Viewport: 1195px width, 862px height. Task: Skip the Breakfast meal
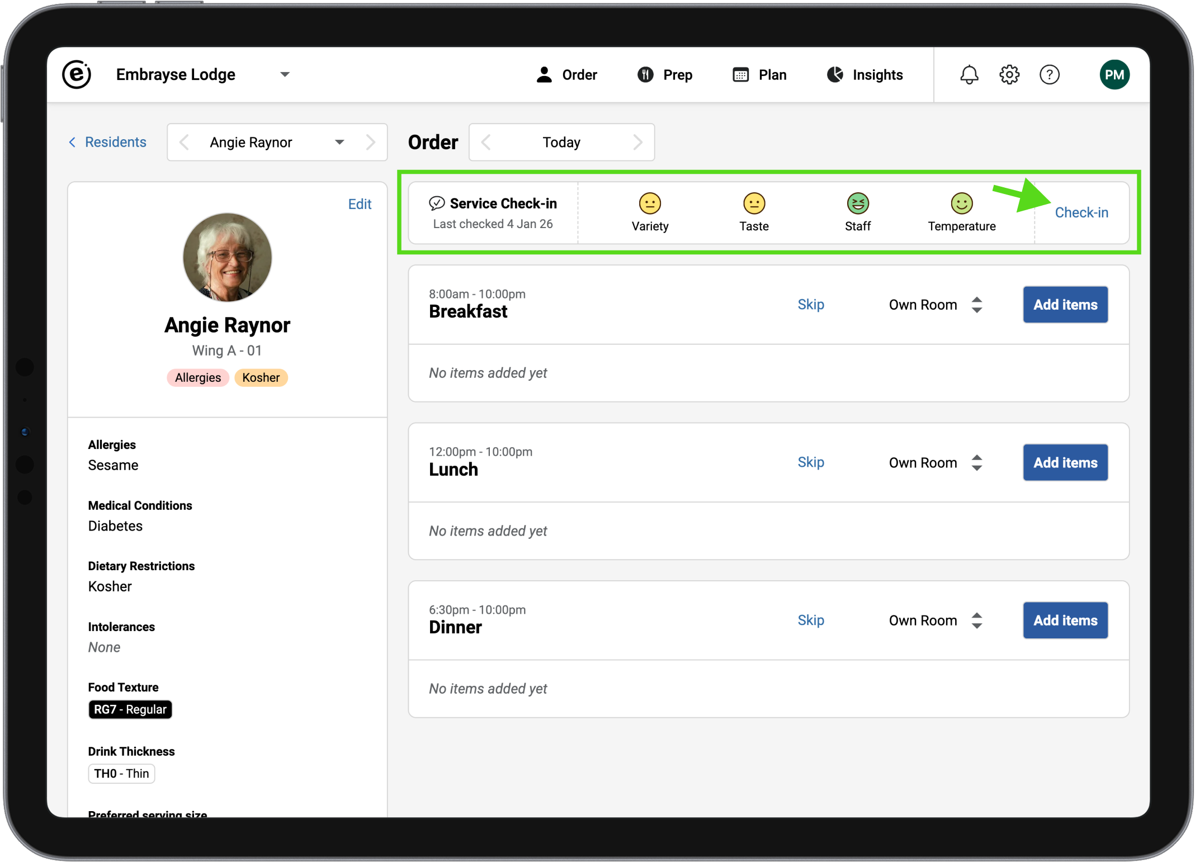point(810,305)
